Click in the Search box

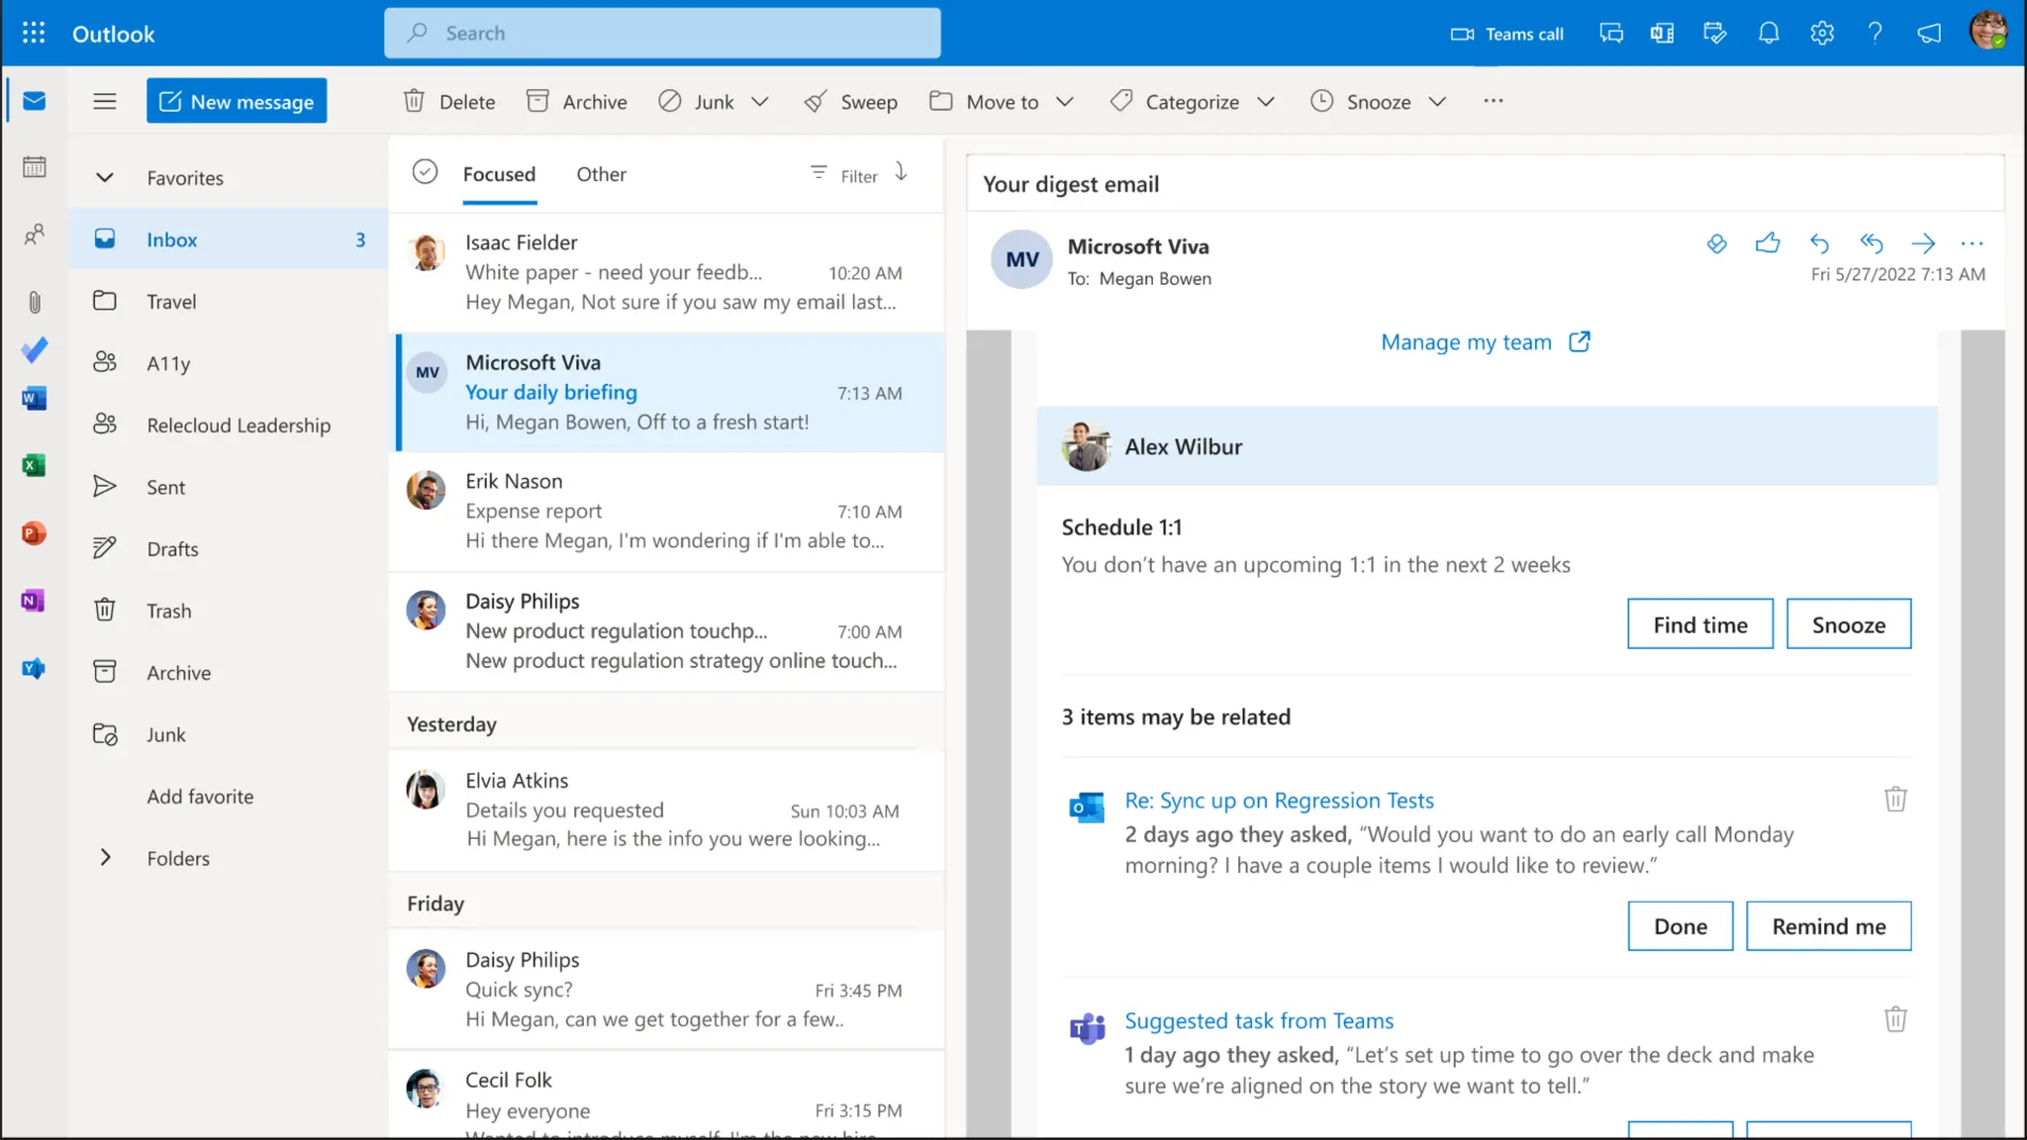point(662,34)
